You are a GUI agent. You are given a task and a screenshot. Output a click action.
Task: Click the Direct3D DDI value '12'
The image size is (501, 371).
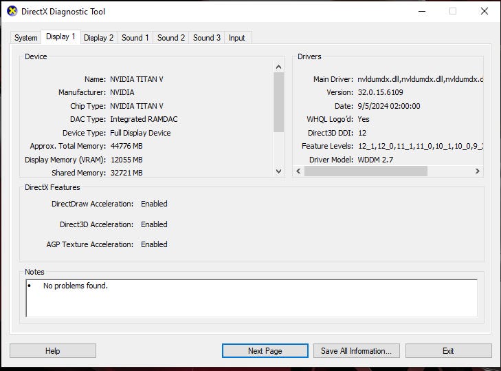[x=362, y=133]
